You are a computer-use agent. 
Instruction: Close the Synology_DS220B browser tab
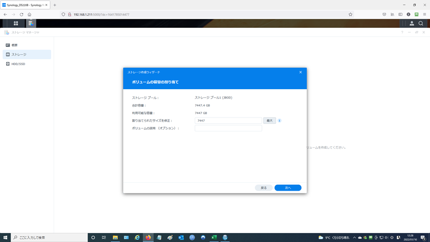pos(46,5)
